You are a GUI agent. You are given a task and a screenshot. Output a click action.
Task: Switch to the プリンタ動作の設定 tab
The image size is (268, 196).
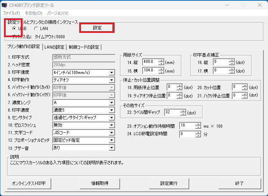click(x=24, y=47)
